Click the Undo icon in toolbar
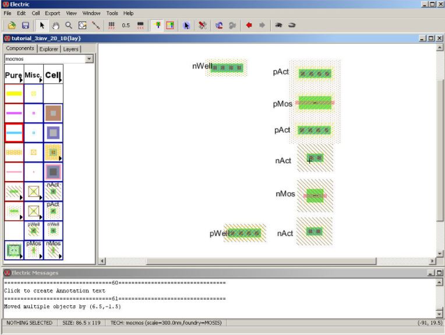 pos(219,26)
